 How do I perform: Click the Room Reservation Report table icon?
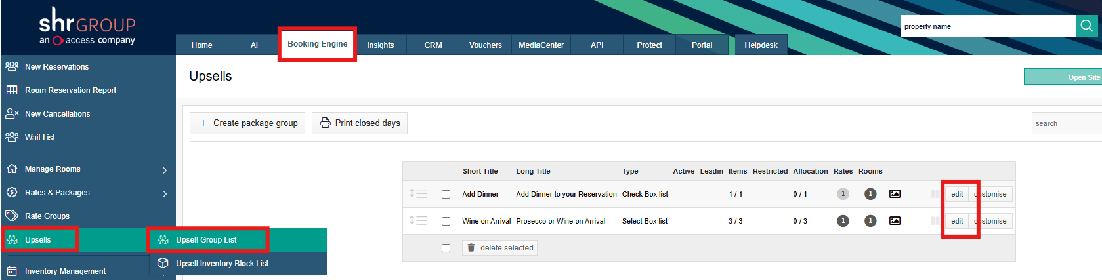(12, 90)
